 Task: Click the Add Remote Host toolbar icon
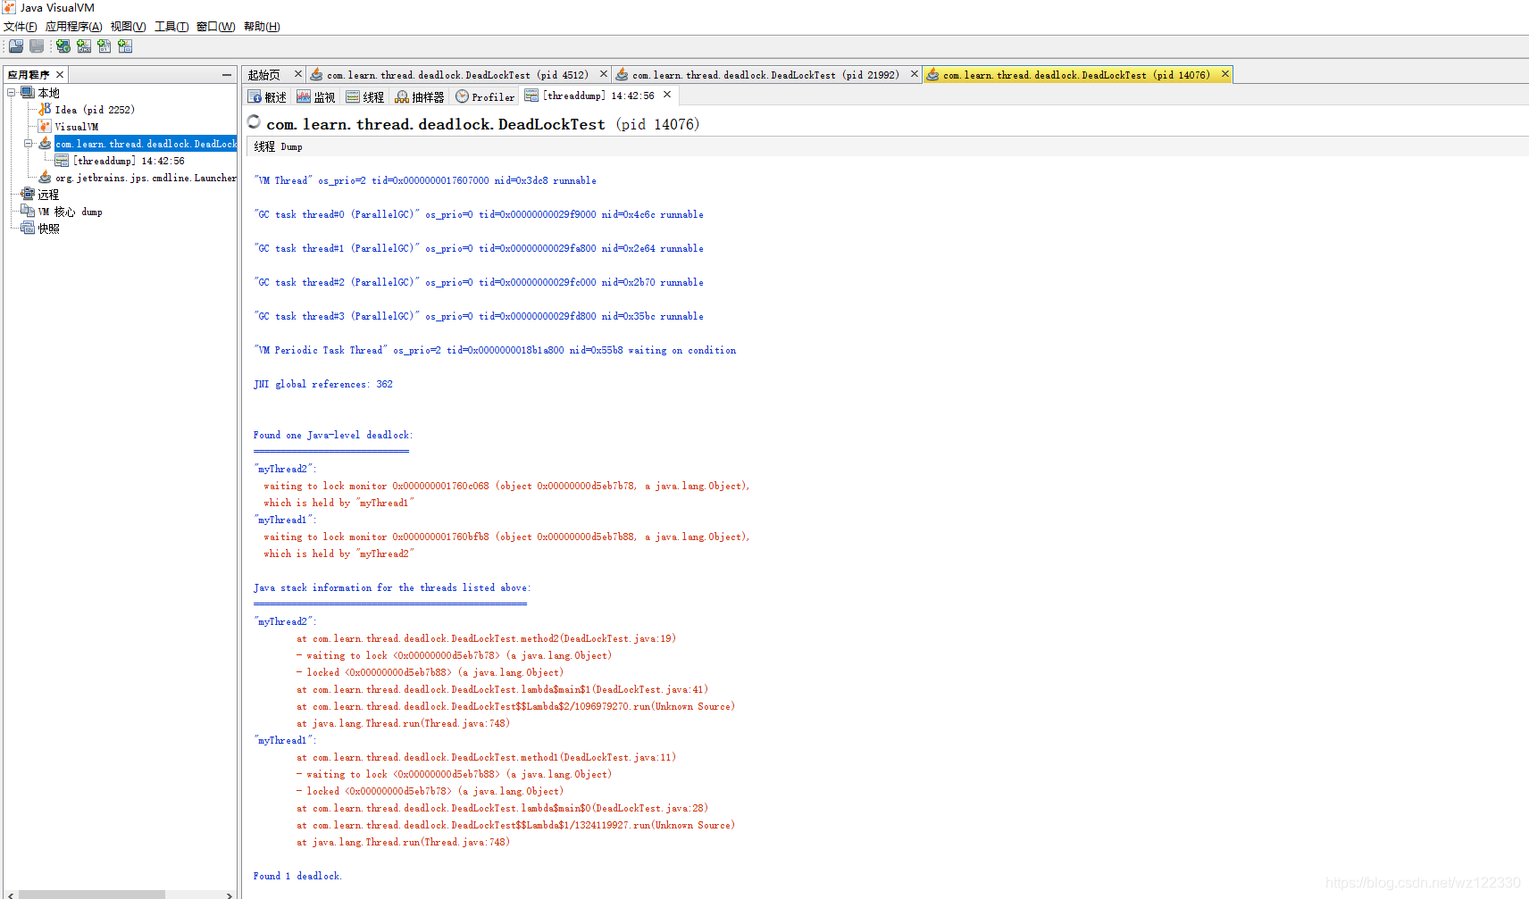coord(63,46)
